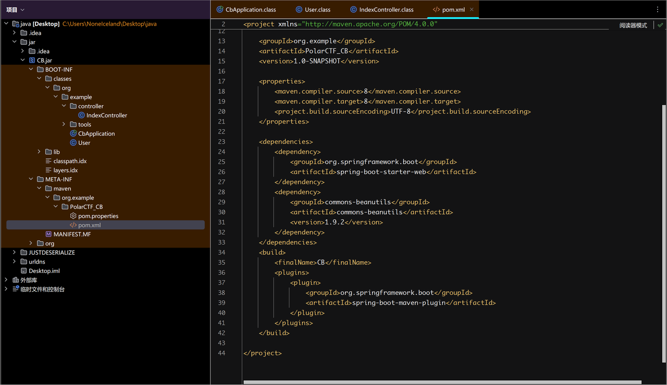The image size is (667, 385).
Task: Select the org.example tree item
Action: tap(78, 198)
